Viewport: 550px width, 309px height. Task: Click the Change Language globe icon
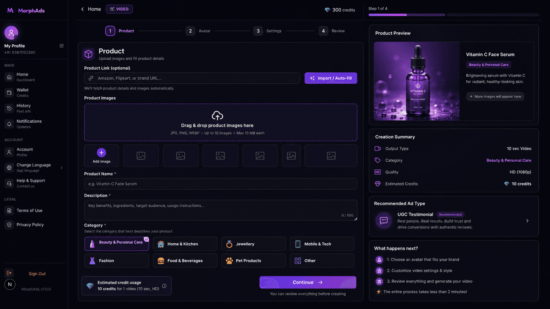(x=9, y=167)
